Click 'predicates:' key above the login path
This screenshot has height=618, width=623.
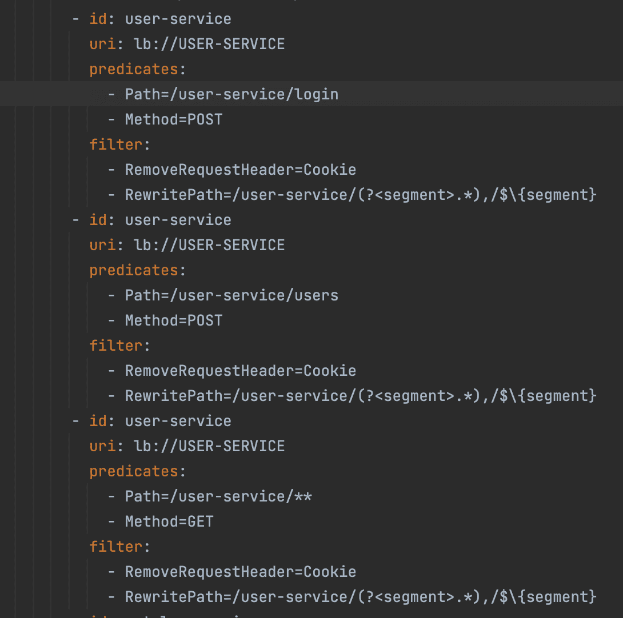134,69
